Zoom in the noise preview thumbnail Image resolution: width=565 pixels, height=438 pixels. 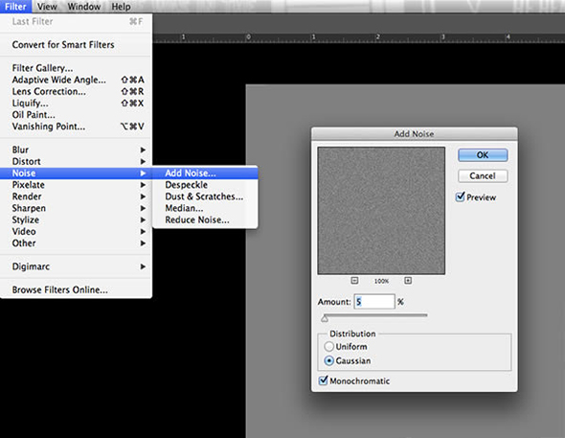pyautogui.click(x=408, y=281)
